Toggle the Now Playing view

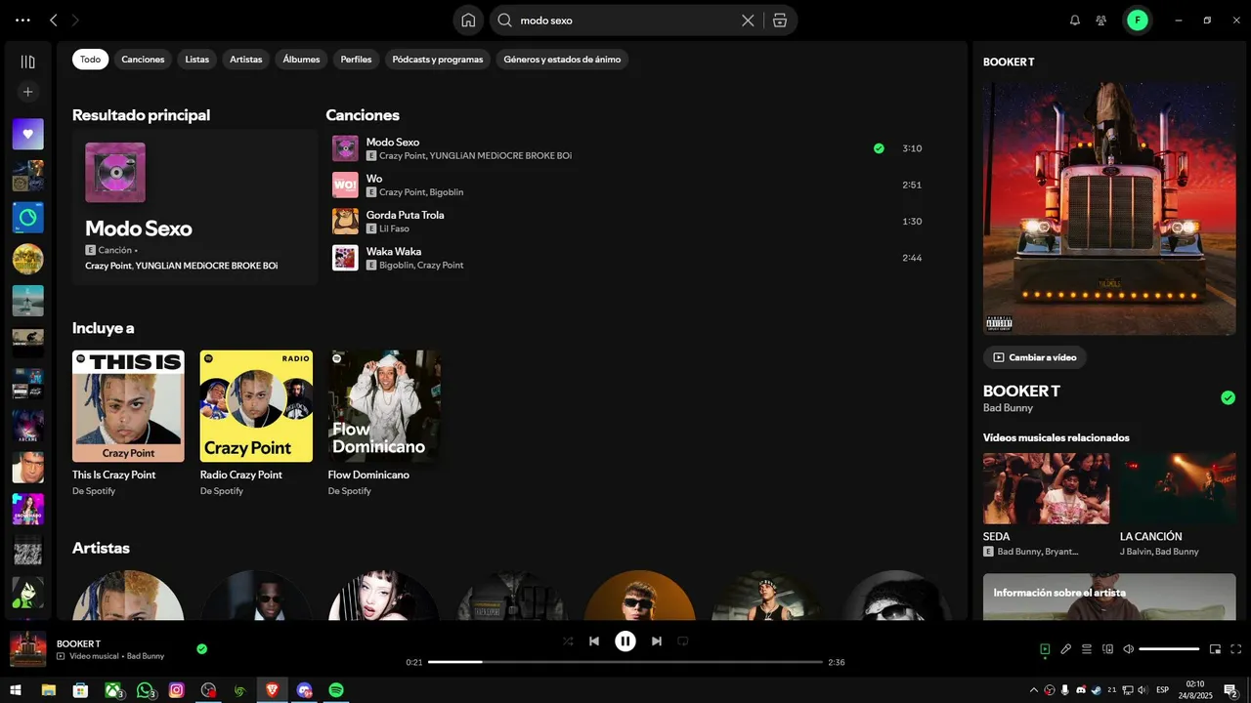1045,649
